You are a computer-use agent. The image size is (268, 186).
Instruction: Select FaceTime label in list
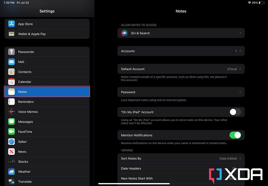(25, 132)
